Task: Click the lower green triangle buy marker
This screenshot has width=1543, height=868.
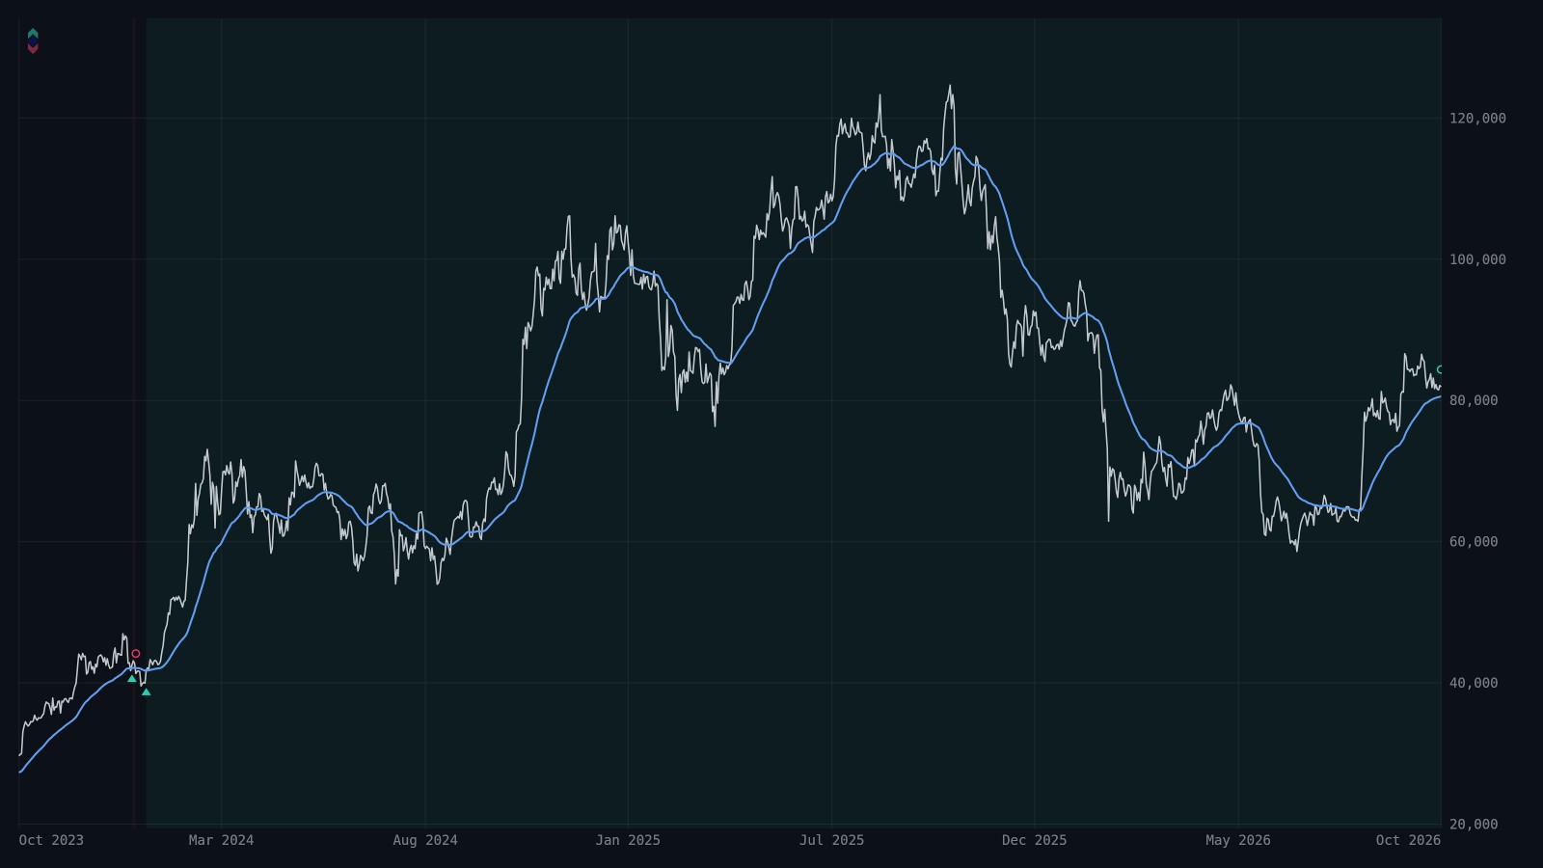Action: [146, 692]
